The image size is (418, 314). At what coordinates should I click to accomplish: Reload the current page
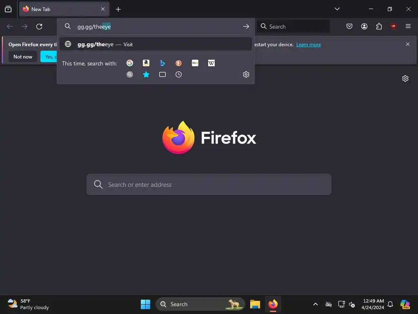(x=39, y=27)
